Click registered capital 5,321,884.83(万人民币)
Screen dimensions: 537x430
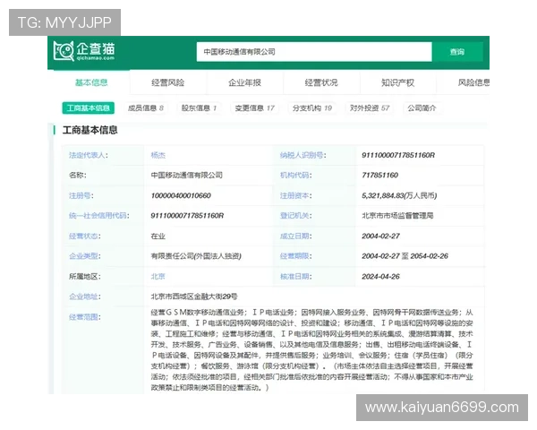(399, 195)
